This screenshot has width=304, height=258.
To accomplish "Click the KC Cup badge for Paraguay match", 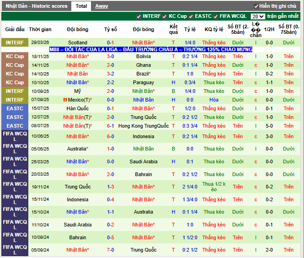I will [x=15, y=82].
